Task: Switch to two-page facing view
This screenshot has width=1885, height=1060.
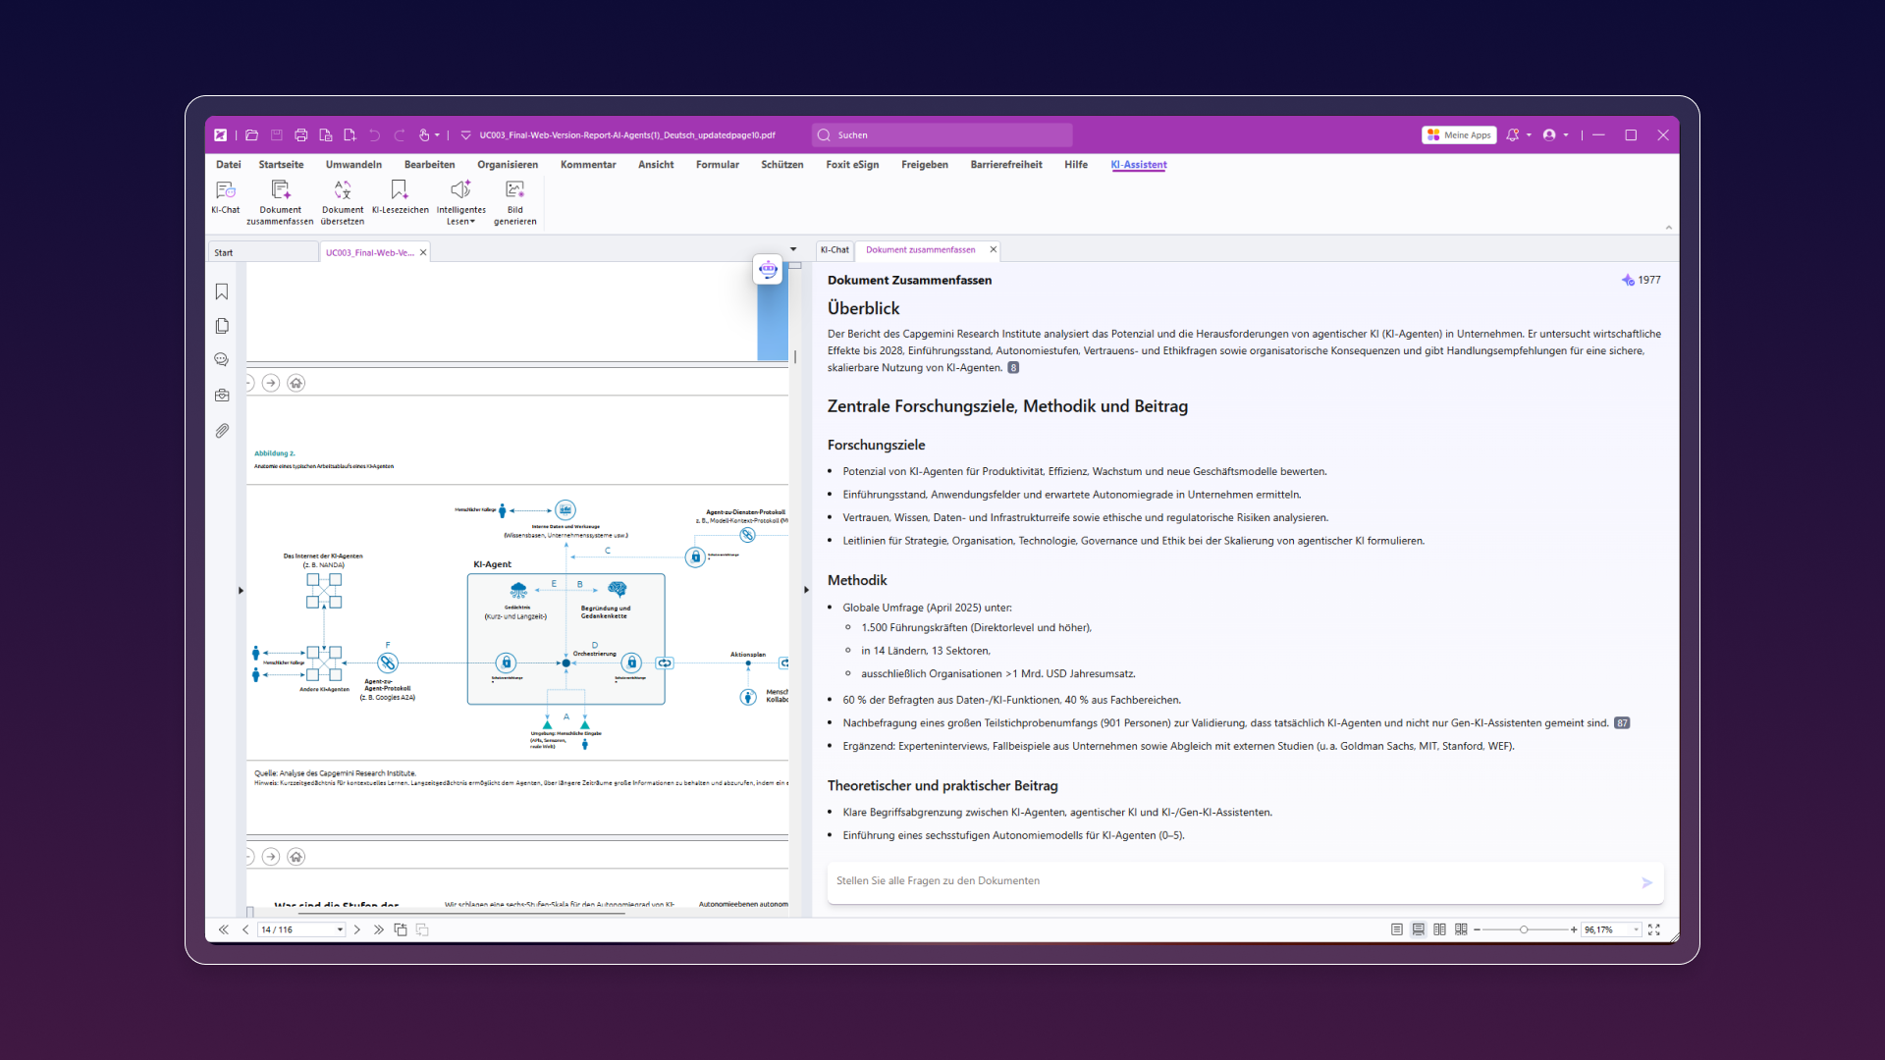Action: pos(1439,929)
